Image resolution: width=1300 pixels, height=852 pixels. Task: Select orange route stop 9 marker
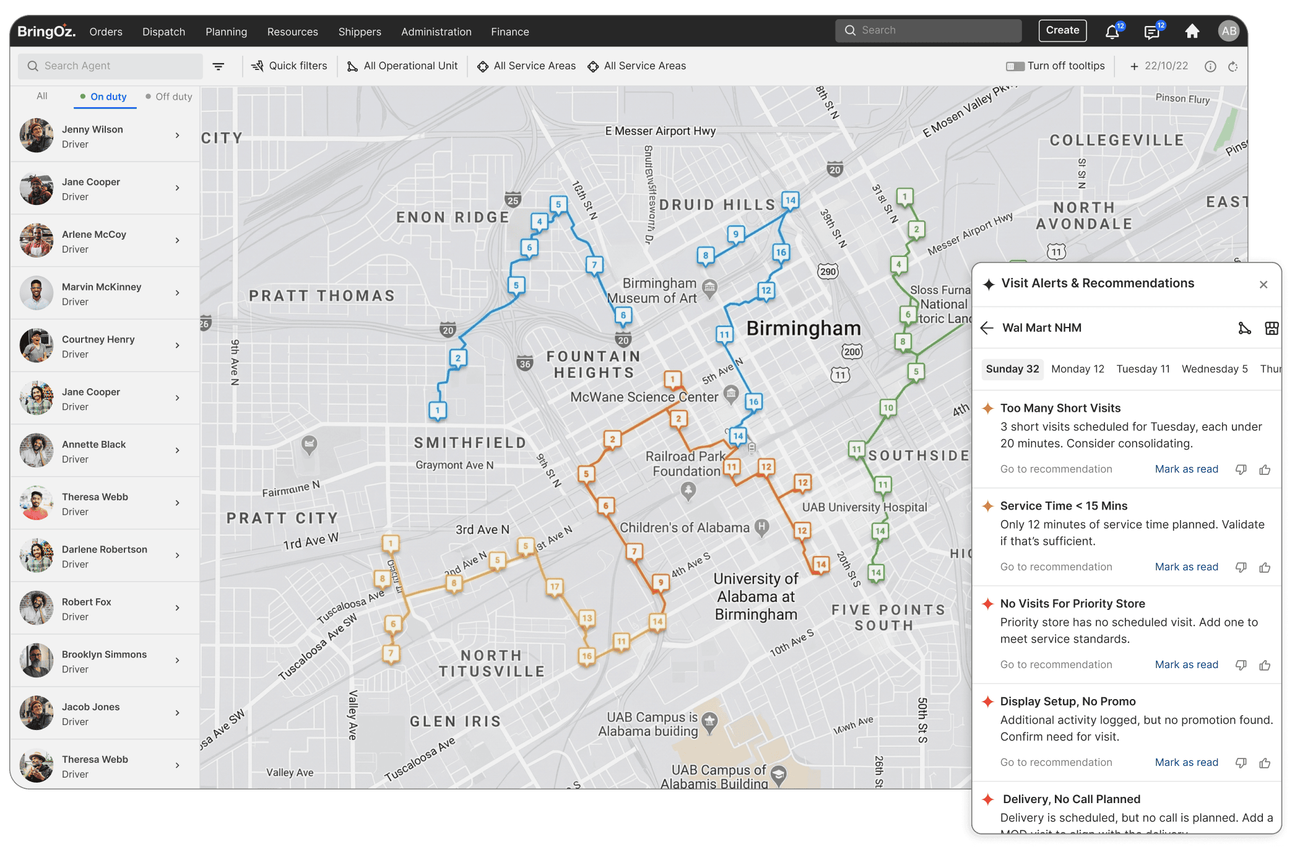[x=661, y=583]
